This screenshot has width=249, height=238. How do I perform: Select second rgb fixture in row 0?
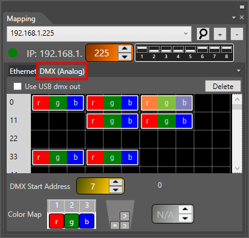pyautogui.click(x=112, y=103)
